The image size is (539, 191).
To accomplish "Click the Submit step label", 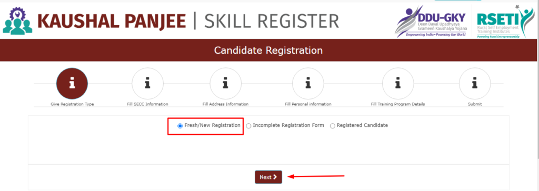I will click(475, 104).
